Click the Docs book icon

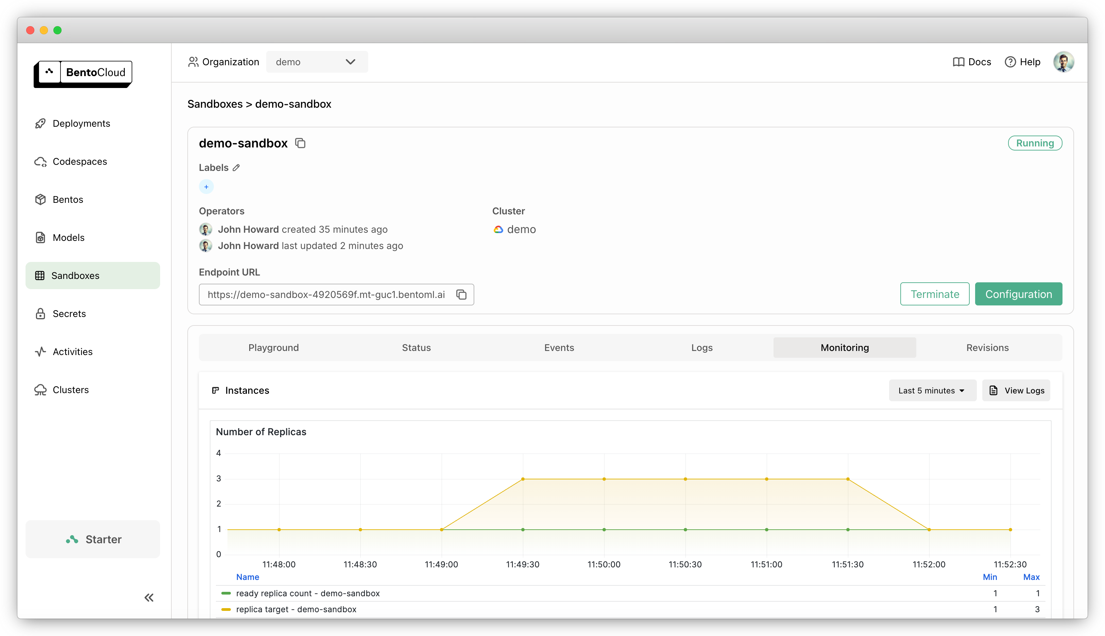click(x=958, y=62)
